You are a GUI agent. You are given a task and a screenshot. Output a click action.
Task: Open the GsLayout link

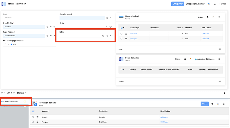click(x=134, y=39)
